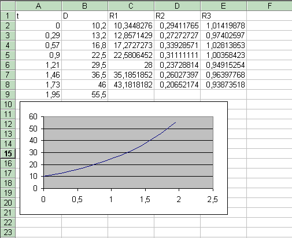Select row 1 header
The height and width of the screenshot is (238, 292).
pyautogui.click(x=8, y=16)
